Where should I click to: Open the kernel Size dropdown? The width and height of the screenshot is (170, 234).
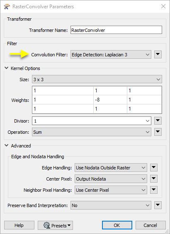pos(97,79)
